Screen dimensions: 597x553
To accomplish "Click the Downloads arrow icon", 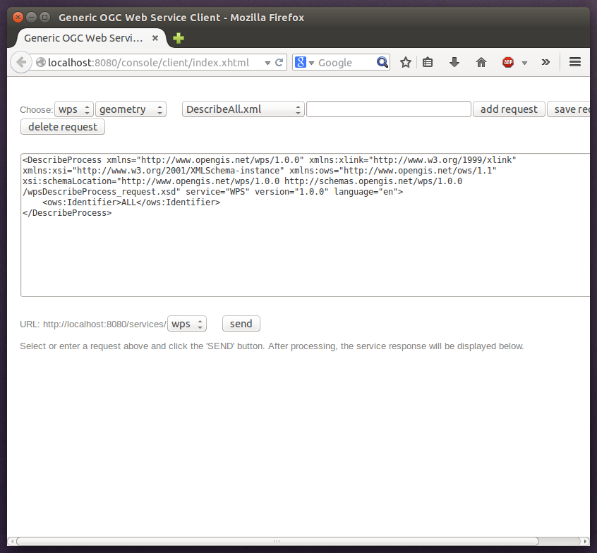I will point(454,62).
